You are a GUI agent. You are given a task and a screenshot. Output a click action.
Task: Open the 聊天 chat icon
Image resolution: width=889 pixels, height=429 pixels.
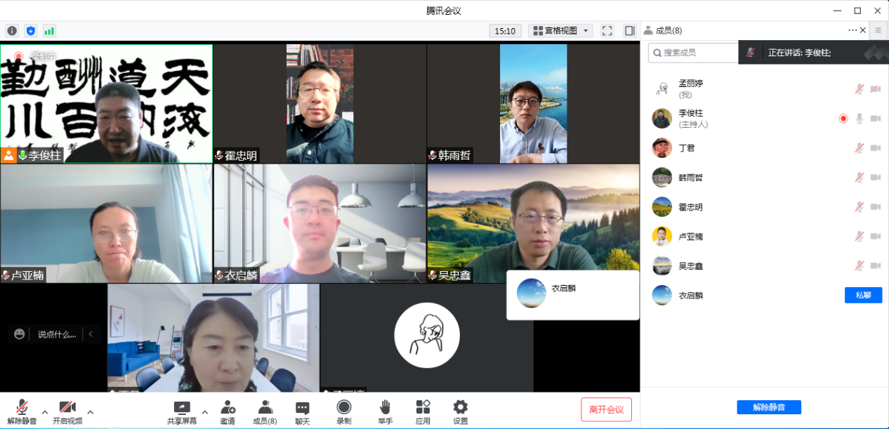click(302, 411)
